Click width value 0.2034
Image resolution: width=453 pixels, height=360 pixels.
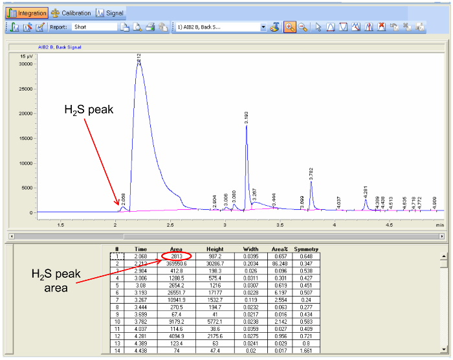coord(251,264)
